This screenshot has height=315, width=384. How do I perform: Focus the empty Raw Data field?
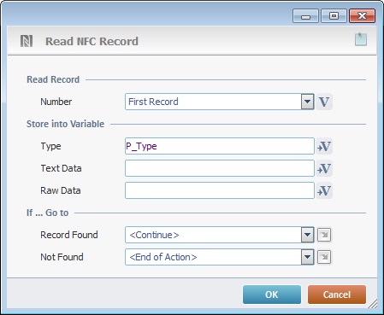tap(220, 190)
